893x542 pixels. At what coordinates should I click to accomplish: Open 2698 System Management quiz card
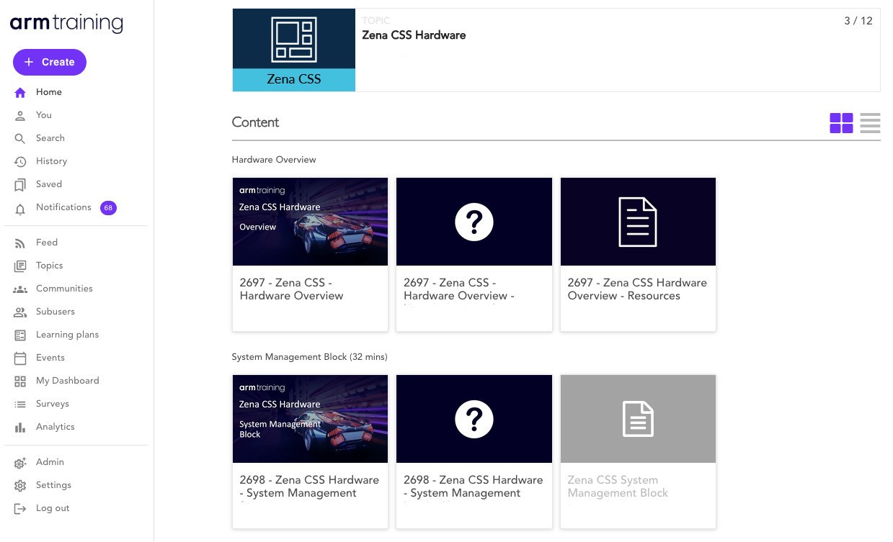point(474,451)
